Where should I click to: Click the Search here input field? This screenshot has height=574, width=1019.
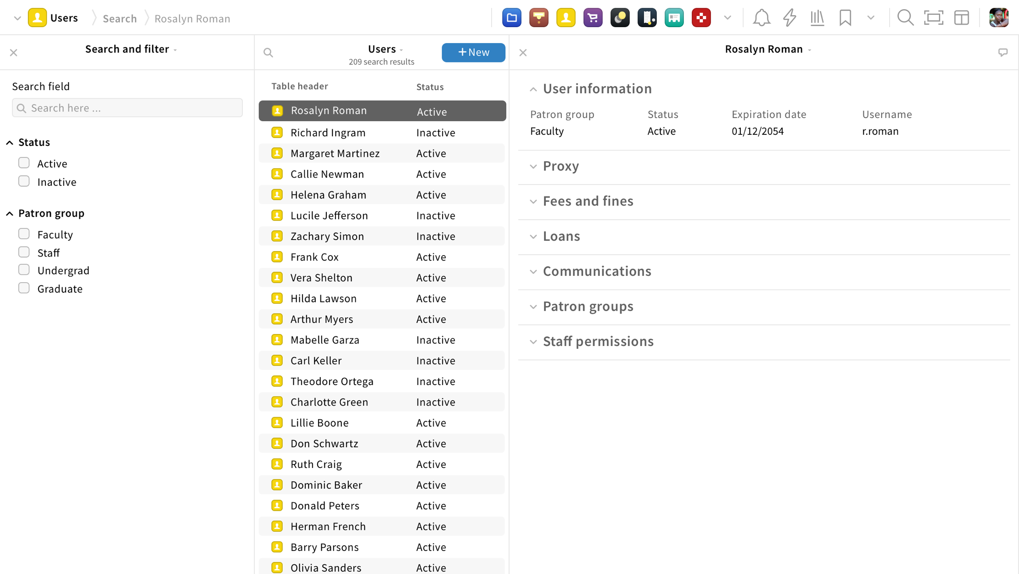coord(127,108)
